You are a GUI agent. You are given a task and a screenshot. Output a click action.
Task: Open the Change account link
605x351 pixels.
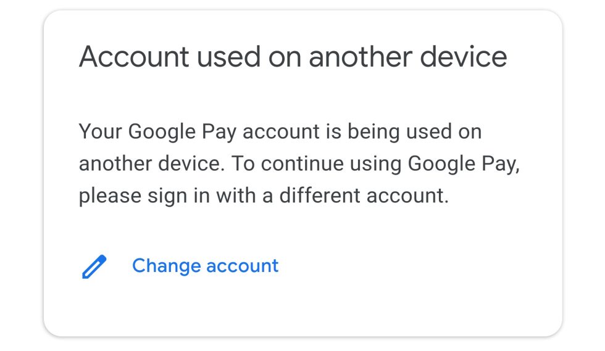coord(205,266)
